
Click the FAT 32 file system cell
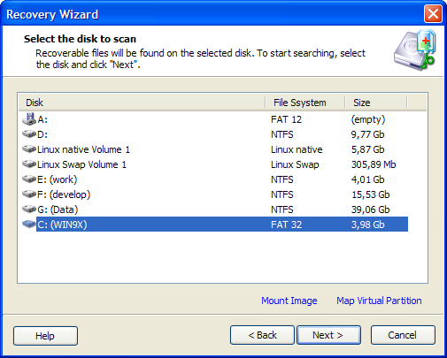click(286, 225)
